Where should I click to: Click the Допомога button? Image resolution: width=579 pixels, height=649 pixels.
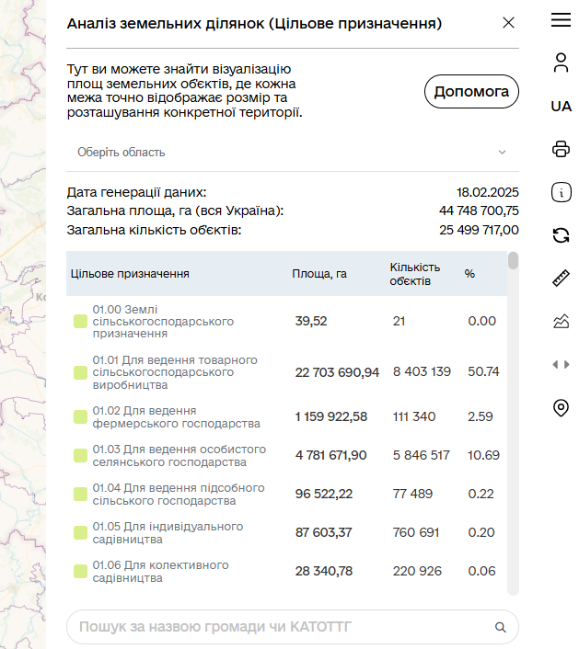click(471, 92)
